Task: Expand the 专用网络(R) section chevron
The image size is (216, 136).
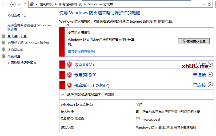Action: point(210,75)
